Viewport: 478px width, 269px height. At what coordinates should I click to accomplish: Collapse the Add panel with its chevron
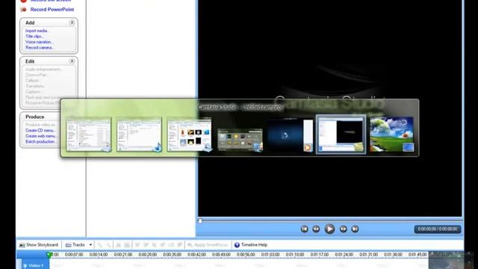(72, 22)
